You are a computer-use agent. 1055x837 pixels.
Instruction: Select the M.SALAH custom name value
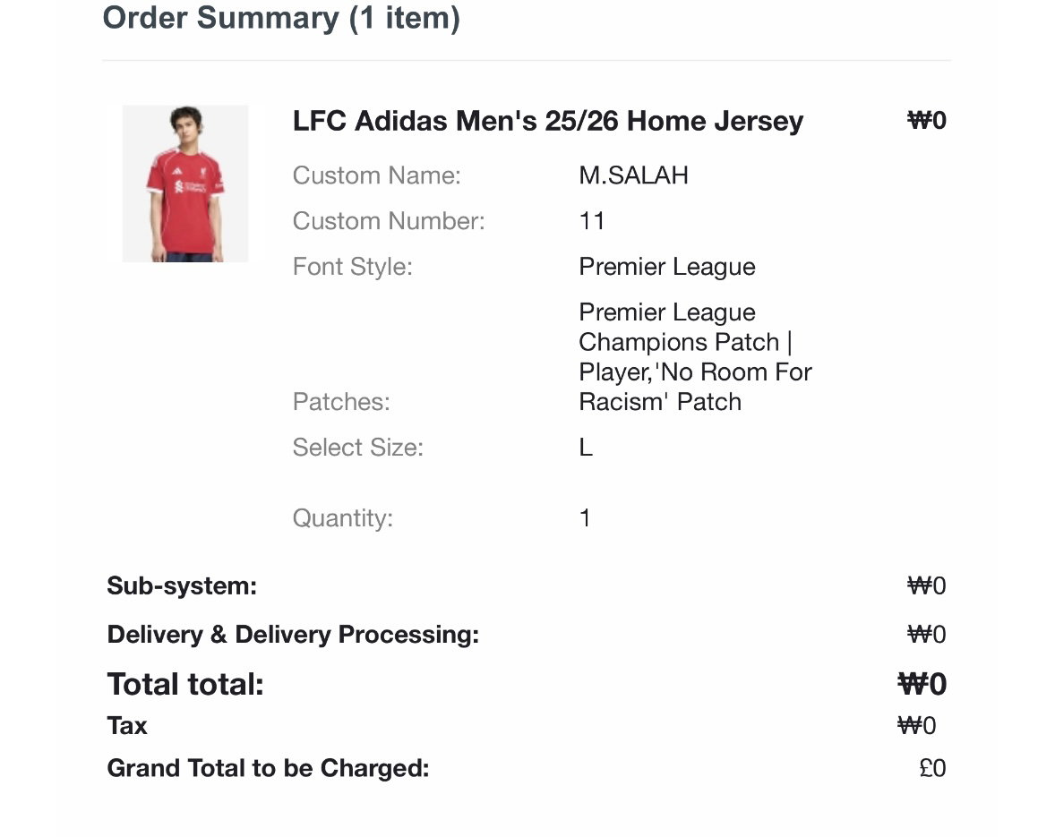tap(633, 175)
